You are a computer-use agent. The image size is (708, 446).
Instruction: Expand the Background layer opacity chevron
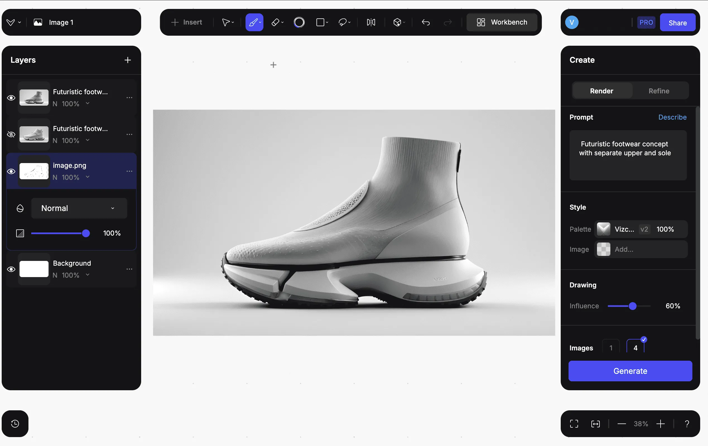click(88, 275)
